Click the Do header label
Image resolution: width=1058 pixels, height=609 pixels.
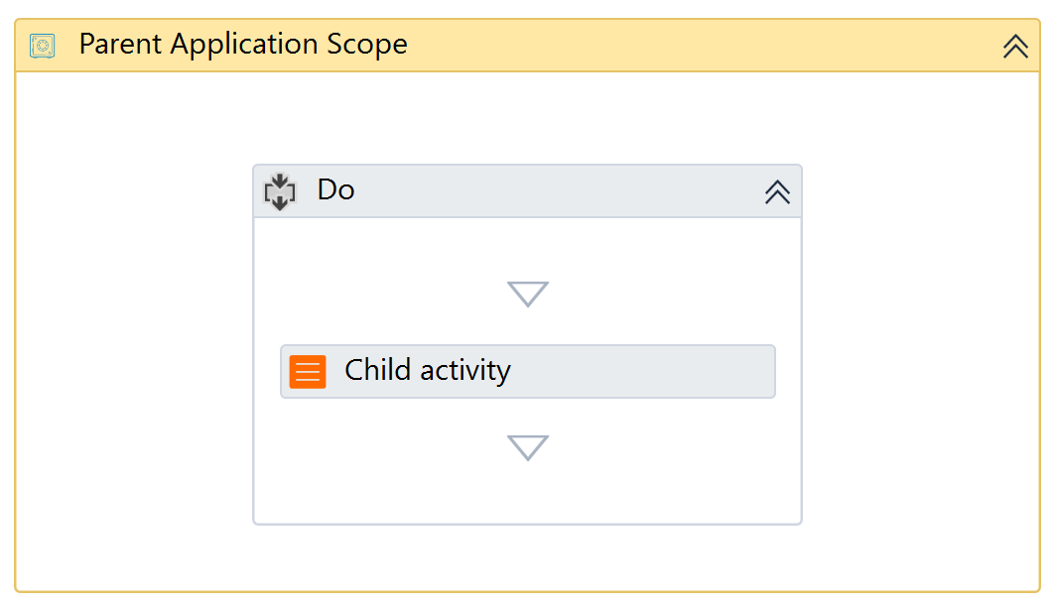point(335,189)
